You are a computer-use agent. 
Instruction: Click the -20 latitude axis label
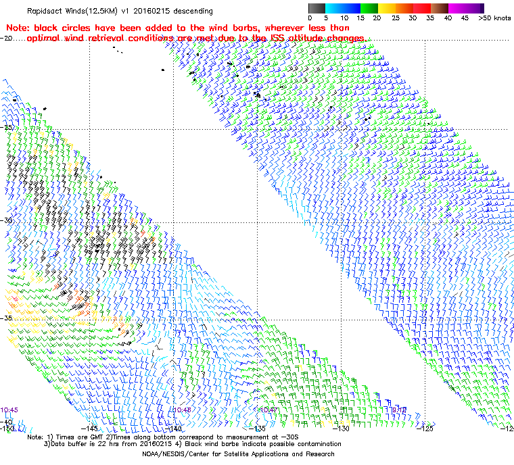[x=6, y=38]
